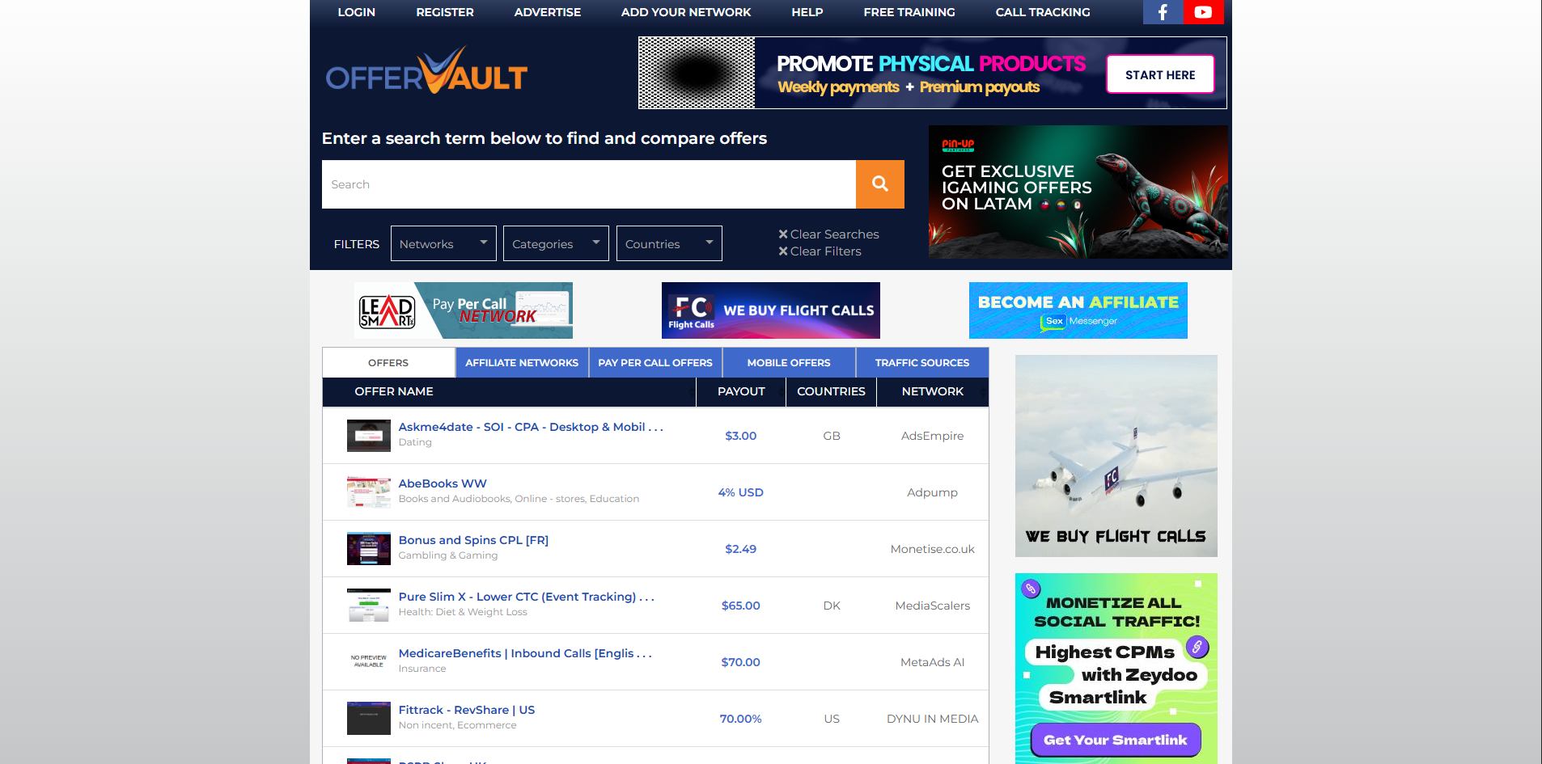Click the OfferVault logo
This screenshot has height=764, width=1542.
(x=426, y=73)
